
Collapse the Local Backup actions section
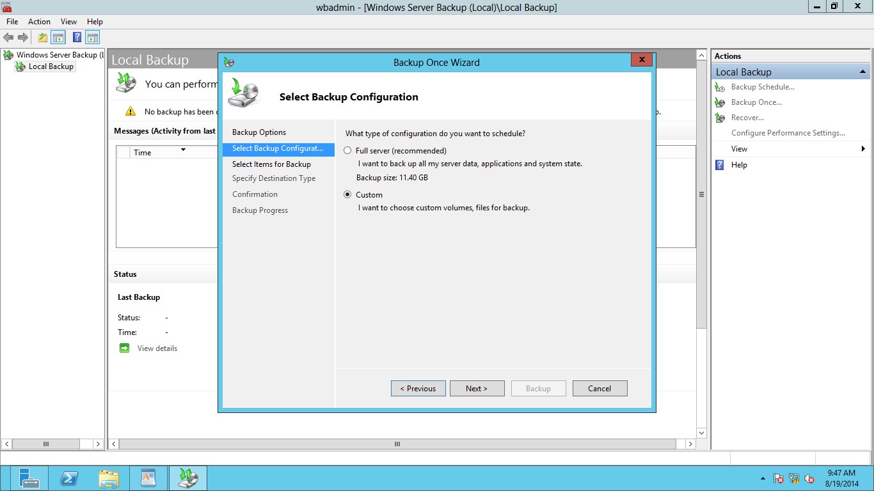coord(862,72)
